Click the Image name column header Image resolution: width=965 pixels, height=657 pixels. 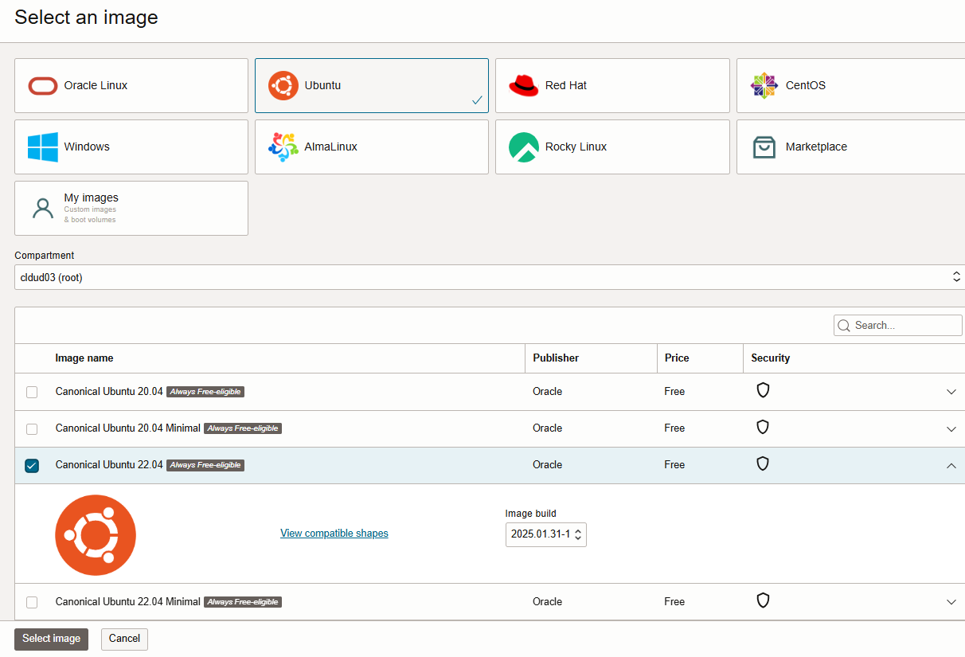coord(84,358)
